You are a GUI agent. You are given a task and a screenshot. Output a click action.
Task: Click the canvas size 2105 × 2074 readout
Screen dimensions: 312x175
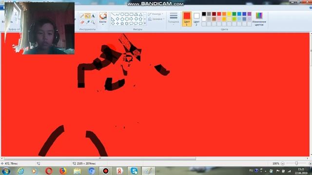pos(86,163)
